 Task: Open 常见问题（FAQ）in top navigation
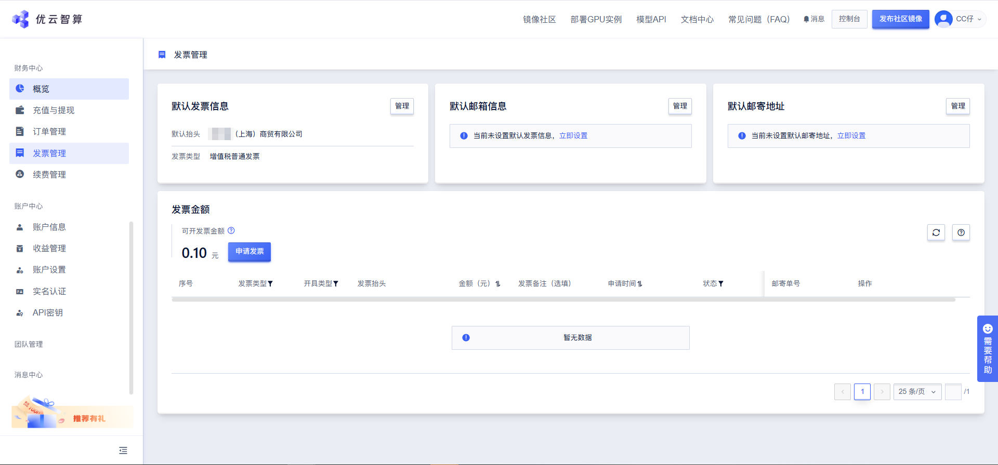[759, 19]
